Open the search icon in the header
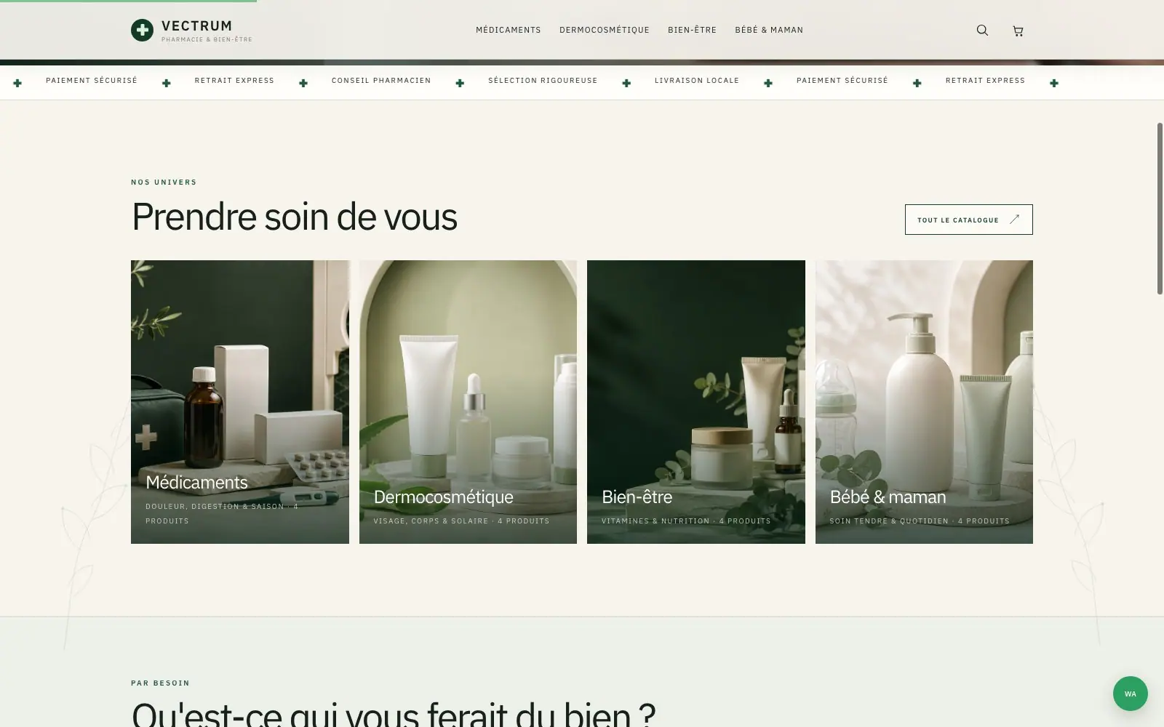The image size is (1164, 727). 982,30
